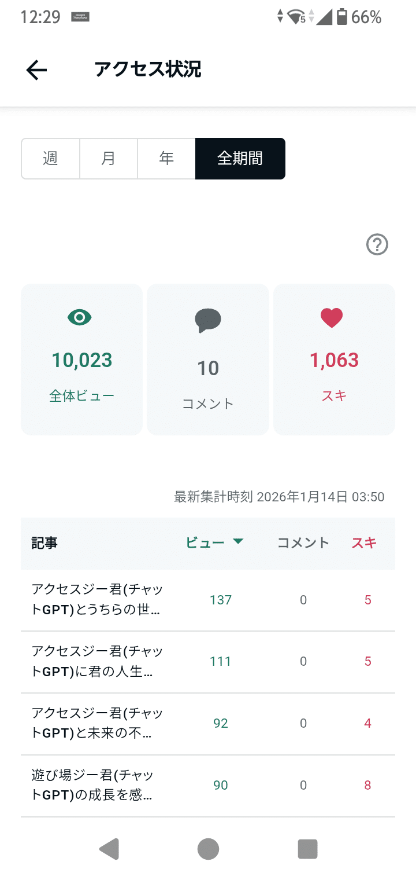
Task: Tap the red heart likes icon
Action: [x=332, y=317]
